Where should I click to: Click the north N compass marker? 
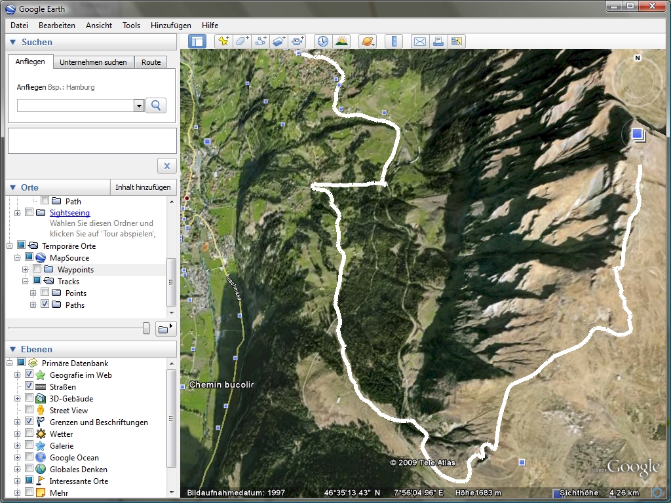(637, 58)
